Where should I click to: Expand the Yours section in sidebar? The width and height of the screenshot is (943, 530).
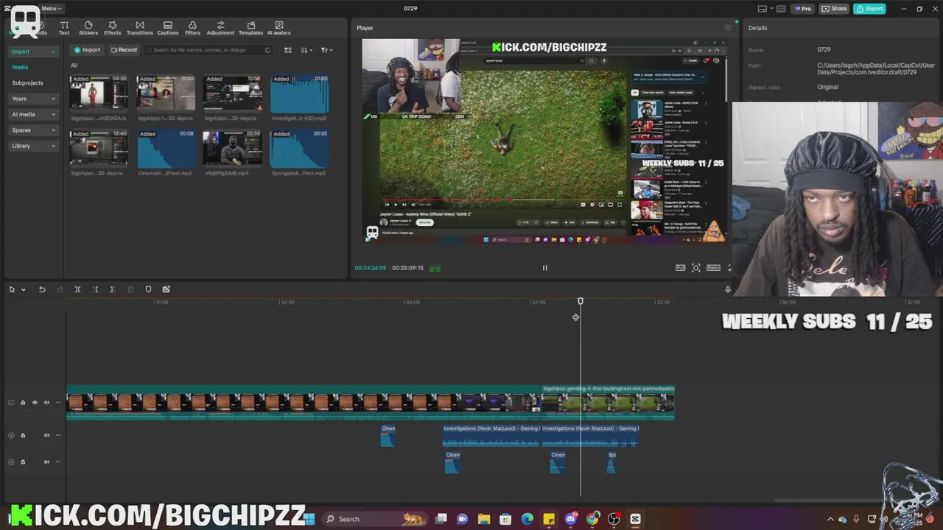coord(33,99)
